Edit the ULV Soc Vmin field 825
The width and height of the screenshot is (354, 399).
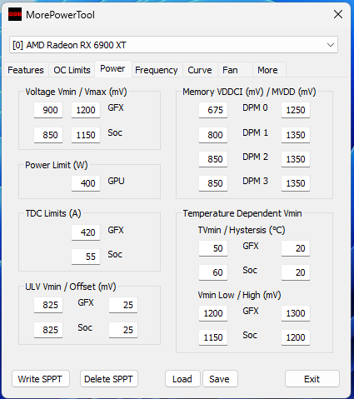tap(48, 330)
